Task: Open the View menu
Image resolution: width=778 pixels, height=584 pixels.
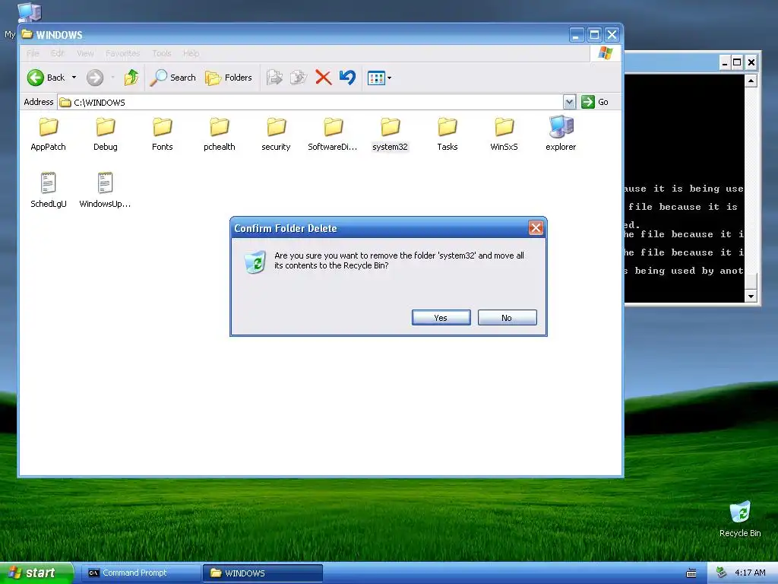Action: point(85,53)
